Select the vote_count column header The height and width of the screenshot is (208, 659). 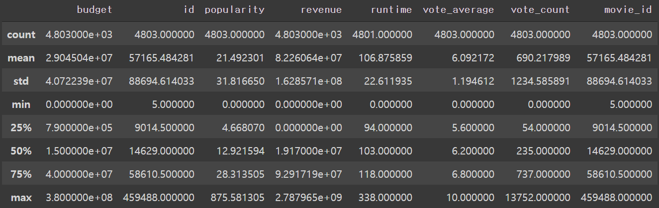coord(540,10)
